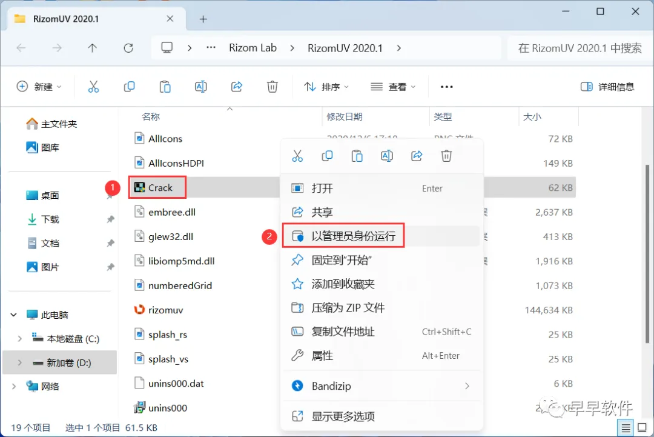Viewport: 654px width, 437px height.
Task: Refresh the current folder view
Action: coord(128,48)
